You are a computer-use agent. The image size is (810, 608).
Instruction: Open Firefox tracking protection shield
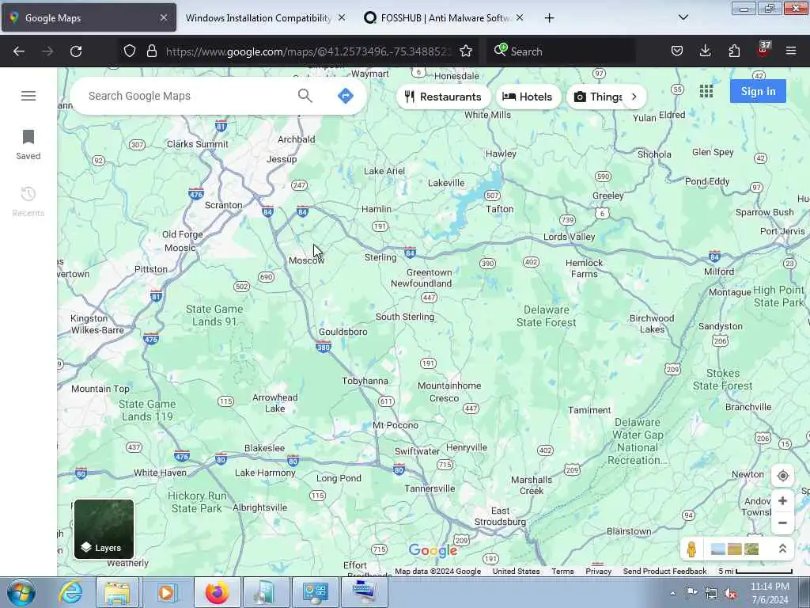pos(130,51)
